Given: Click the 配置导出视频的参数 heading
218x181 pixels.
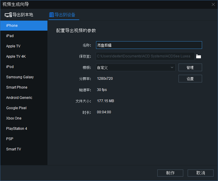Looking at the screenshot, I should (x=76, y=31).
